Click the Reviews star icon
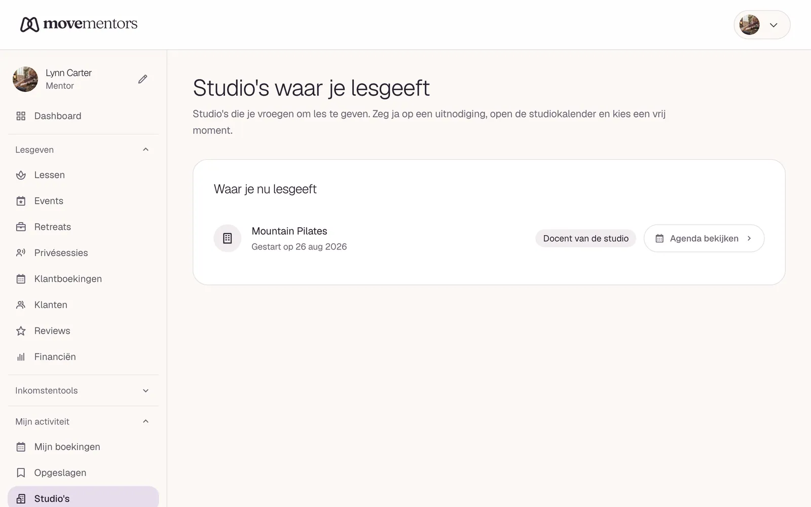811x507 pixels. 21,331
